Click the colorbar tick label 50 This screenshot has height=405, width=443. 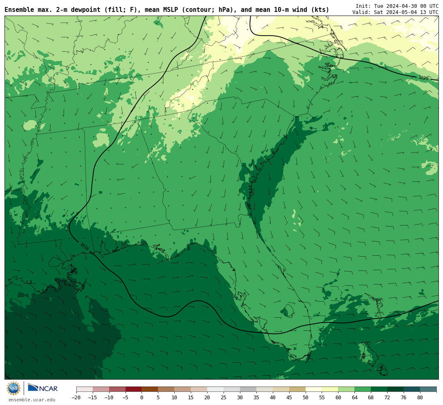click(x=306, y=398)
